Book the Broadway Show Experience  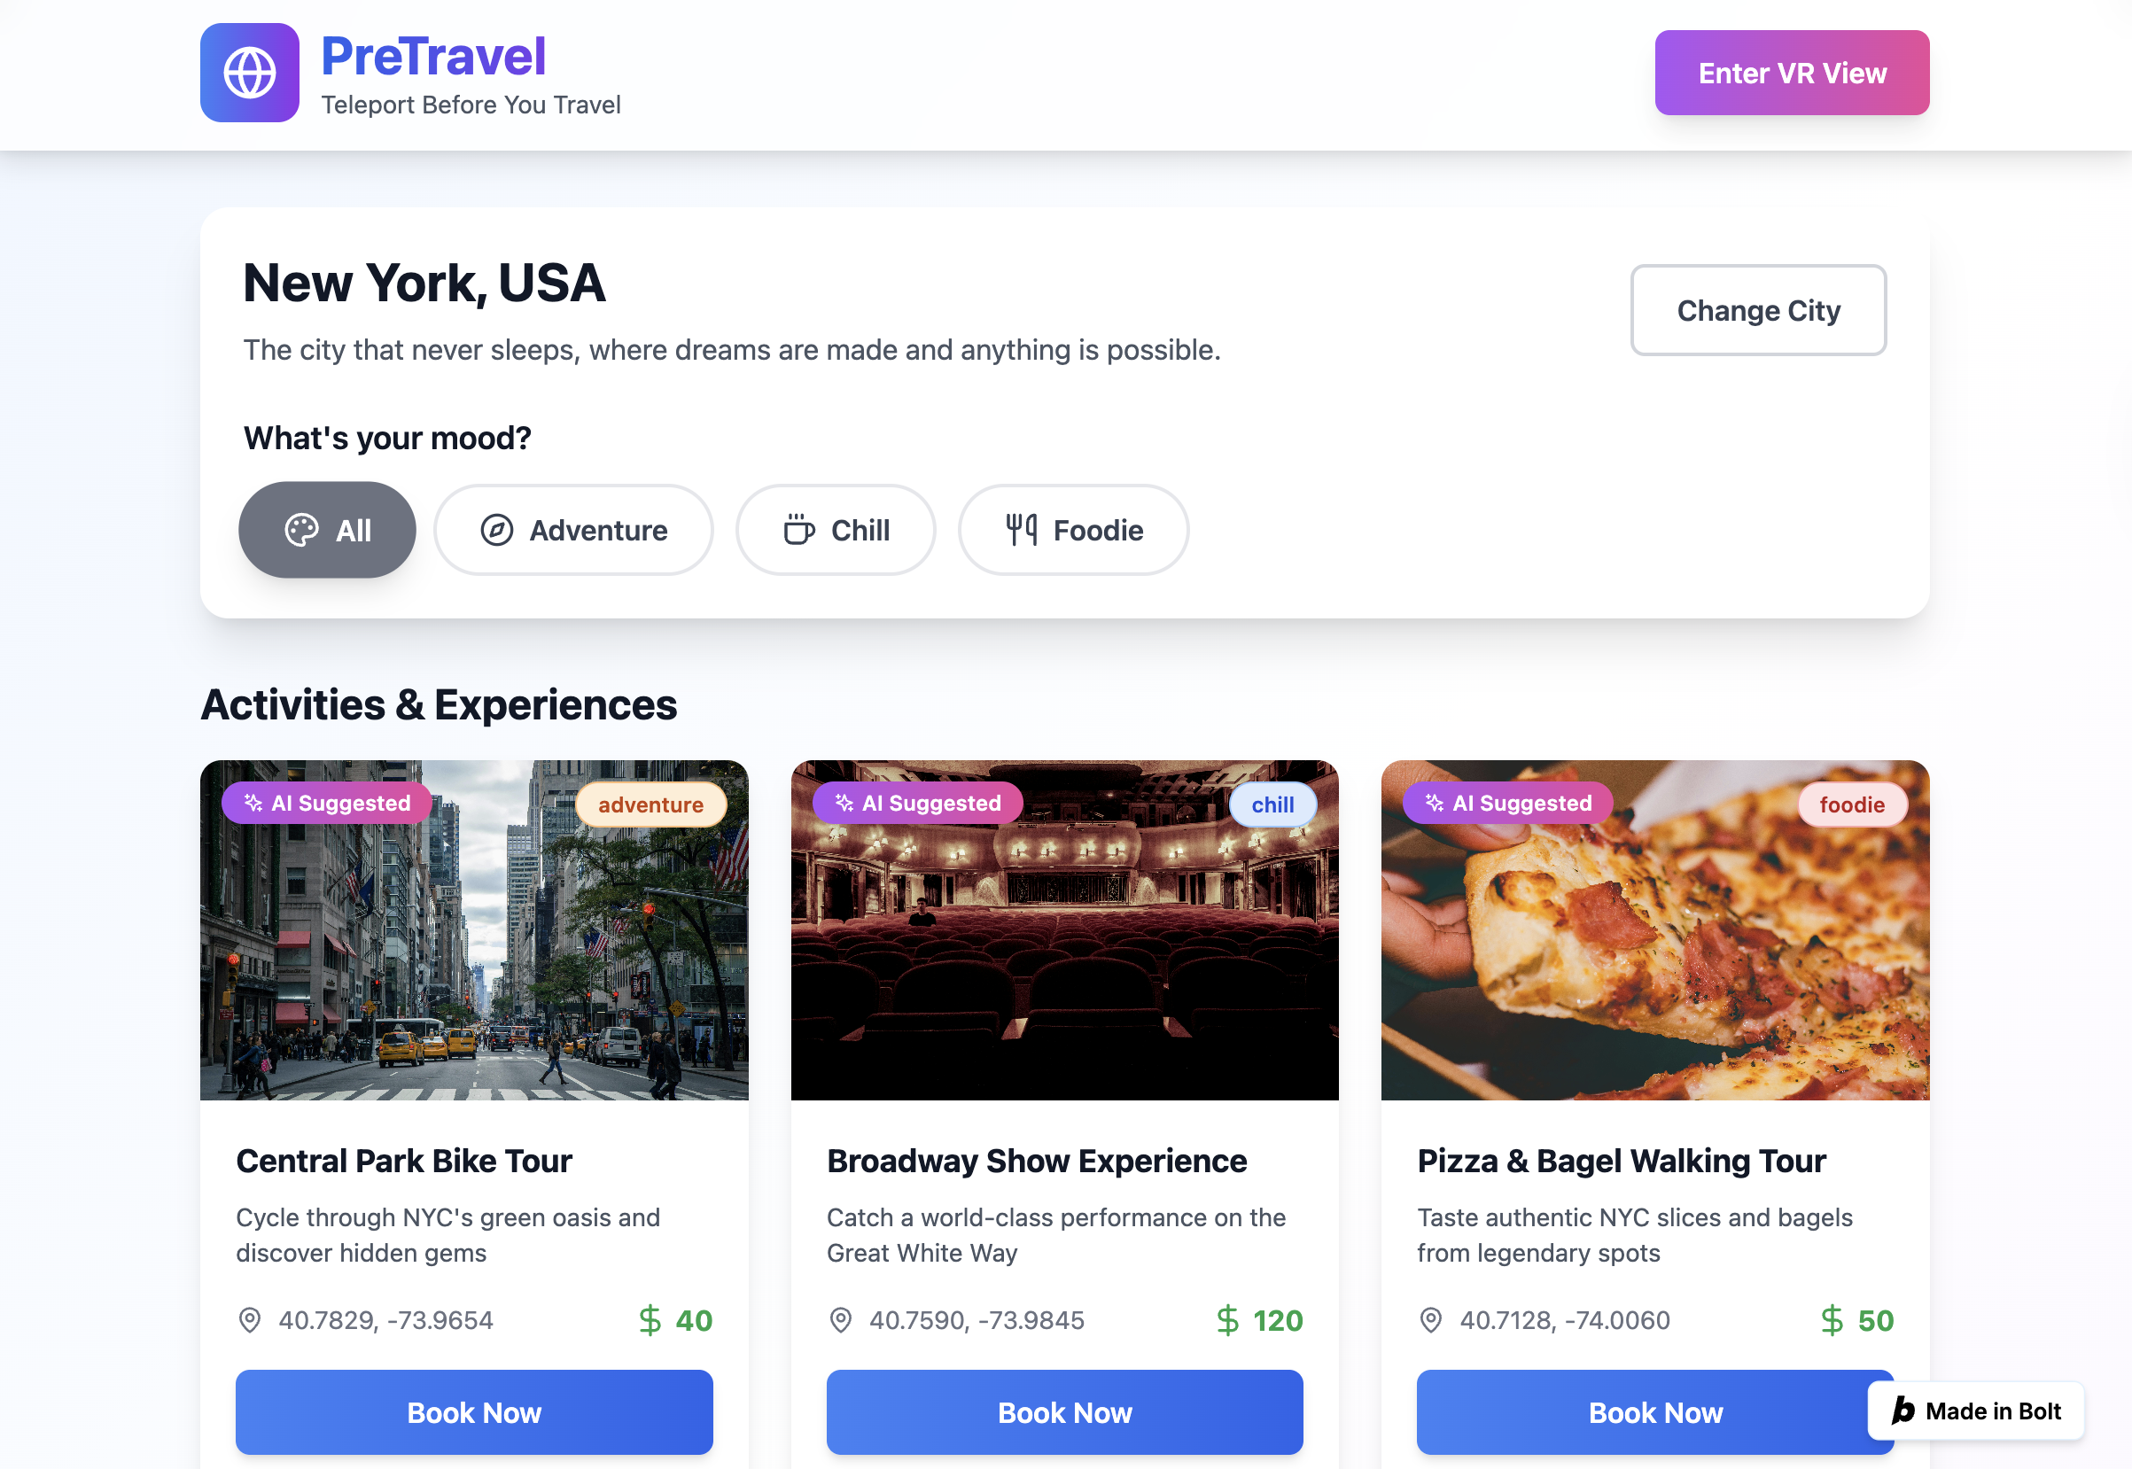pyautogui.click(x=1064, y=1412)
